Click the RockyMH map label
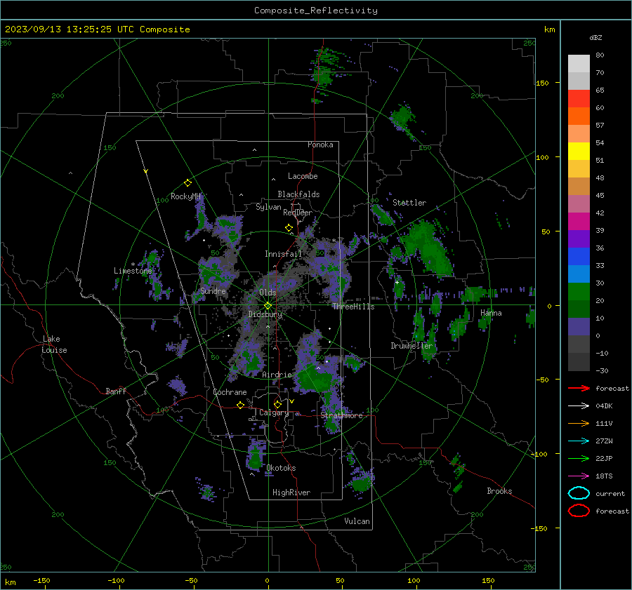This screenshot has width=632, height=590. (x=185, y=196)
